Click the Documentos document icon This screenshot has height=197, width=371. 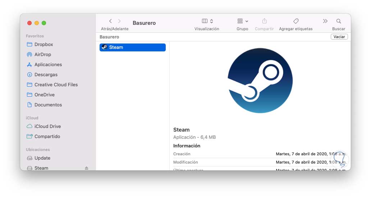(x=29, y=105)
